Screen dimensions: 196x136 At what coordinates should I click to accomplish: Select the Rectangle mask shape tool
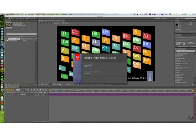24,18
